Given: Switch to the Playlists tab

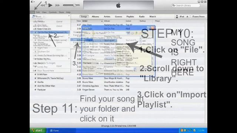Looking at the screenshot, I should click(130, 17).
